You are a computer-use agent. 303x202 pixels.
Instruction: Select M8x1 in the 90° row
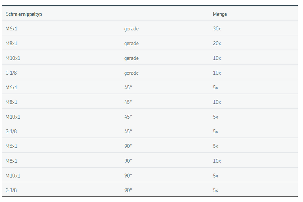(12, 161)
